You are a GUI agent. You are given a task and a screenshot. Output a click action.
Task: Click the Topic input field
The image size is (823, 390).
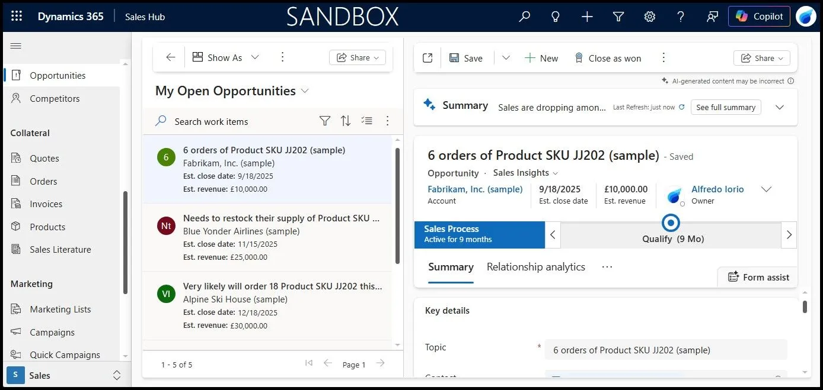click(666, 350)
